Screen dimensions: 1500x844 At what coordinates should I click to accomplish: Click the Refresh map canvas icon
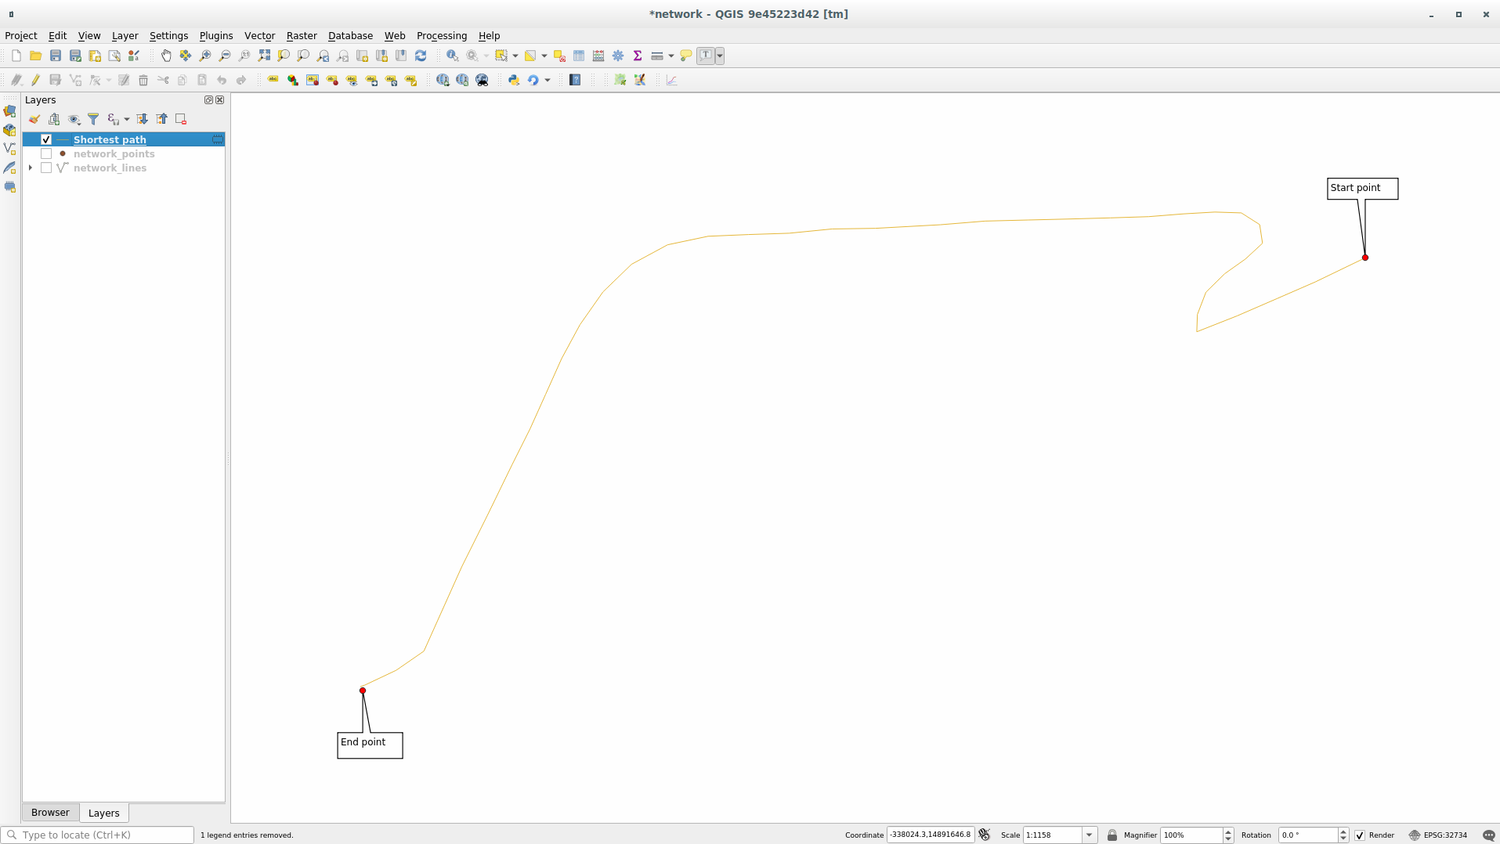coord(421,56)
